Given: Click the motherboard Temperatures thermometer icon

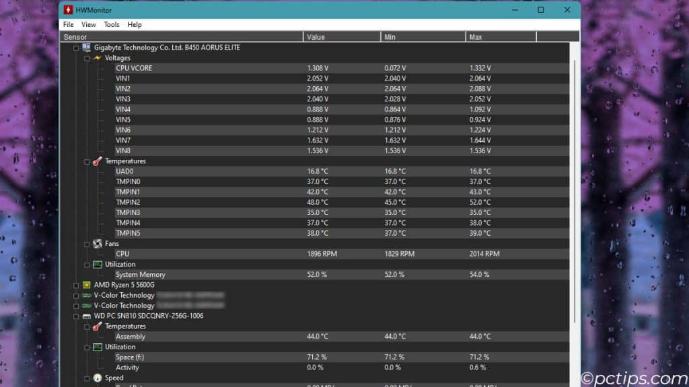Looking at the screenshot, I should [98, 161].
